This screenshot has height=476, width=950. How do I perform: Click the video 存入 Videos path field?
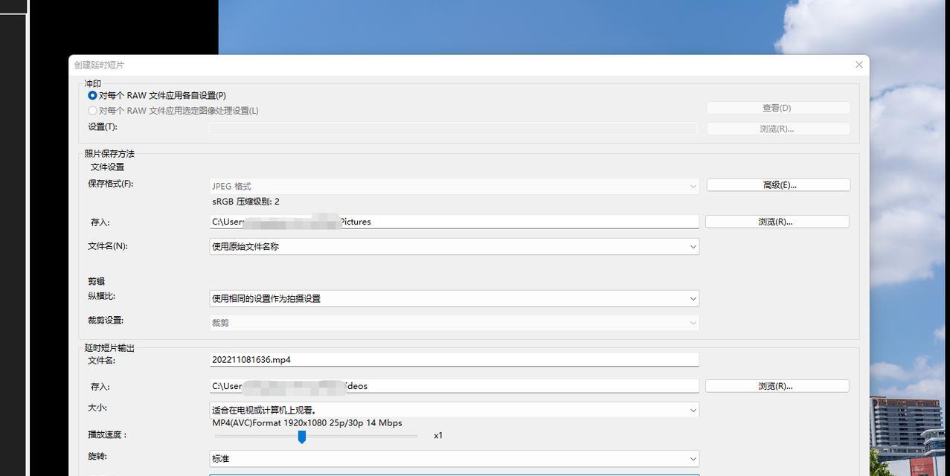(454, 386)
